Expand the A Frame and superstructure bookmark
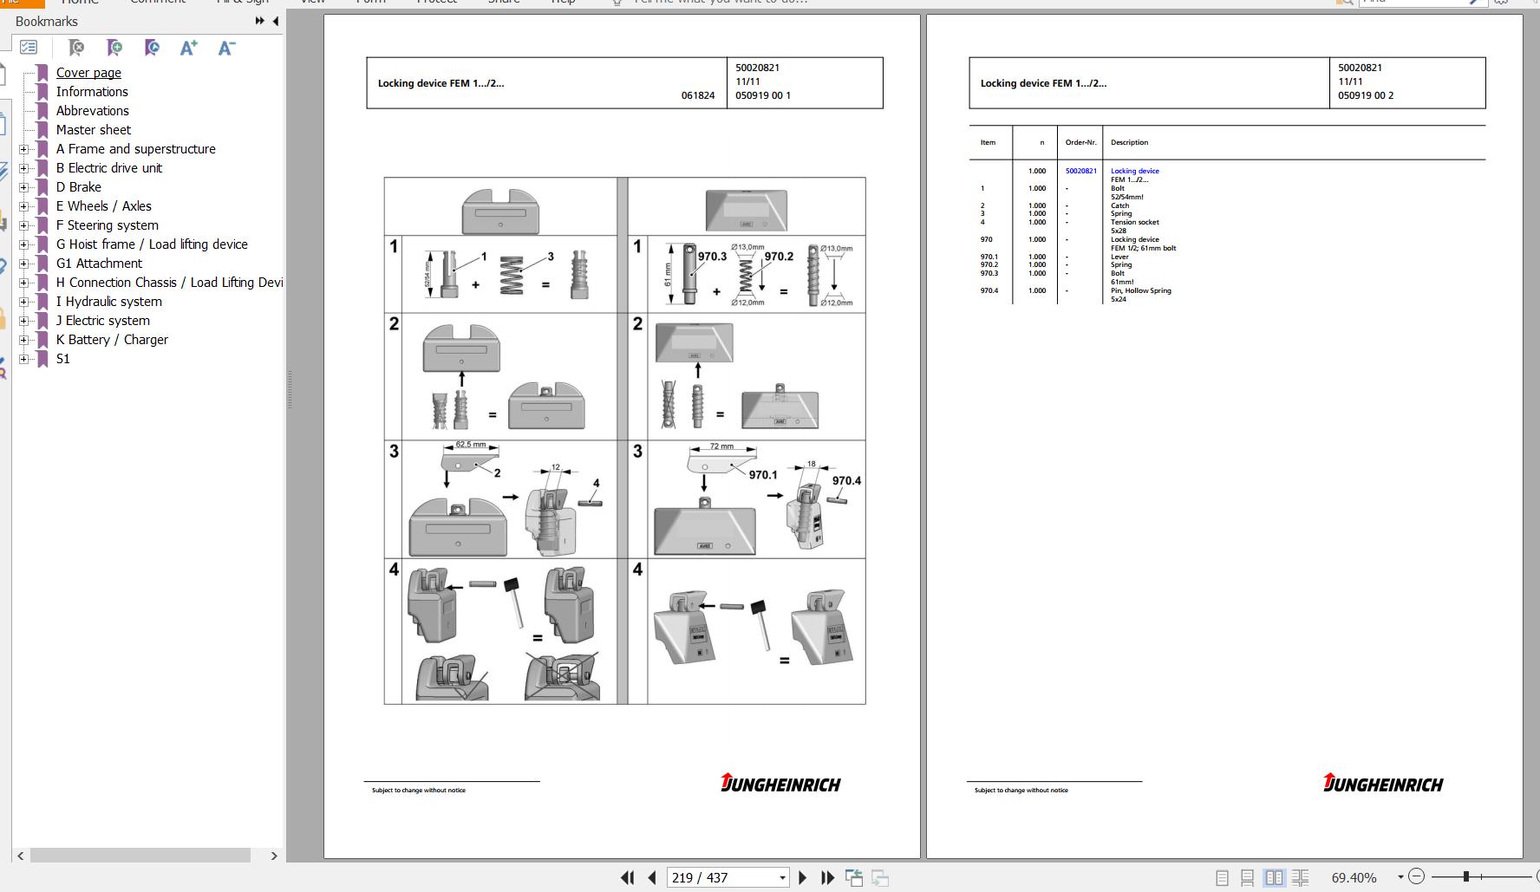The width and height of the screenshot is (1540, 892). [x=24, y=149]
